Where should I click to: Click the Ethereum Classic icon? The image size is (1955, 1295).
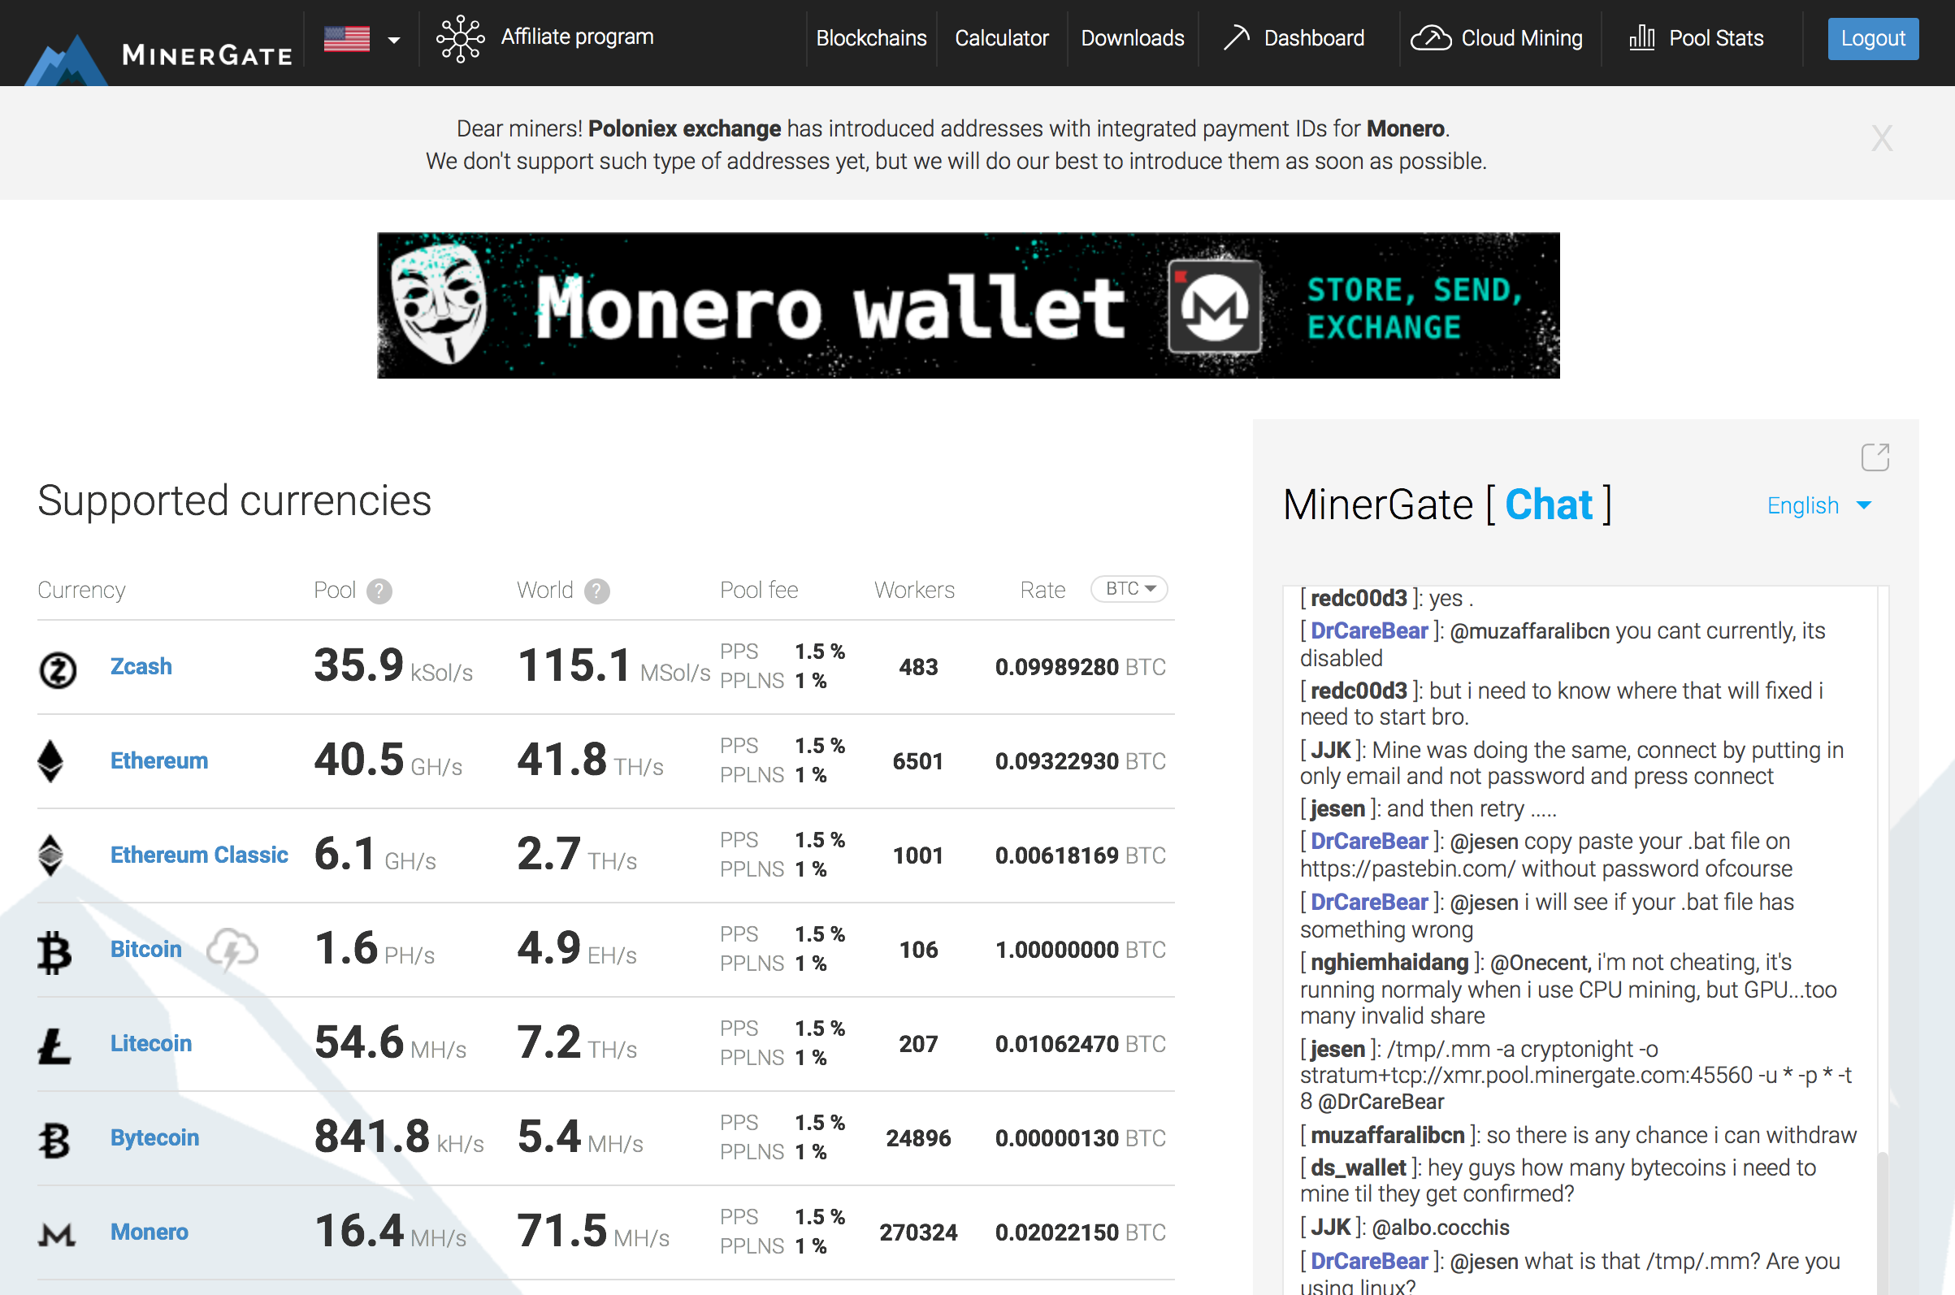[x=50, y=855]
